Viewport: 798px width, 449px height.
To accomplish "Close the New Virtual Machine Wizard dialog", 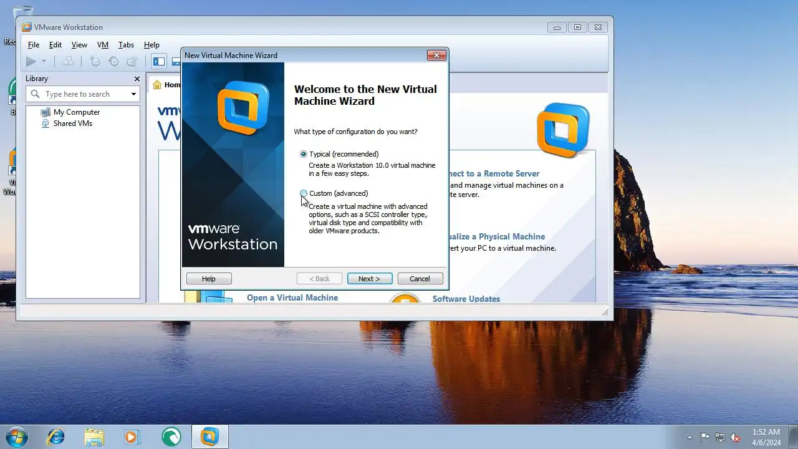I will pos(436,56).
